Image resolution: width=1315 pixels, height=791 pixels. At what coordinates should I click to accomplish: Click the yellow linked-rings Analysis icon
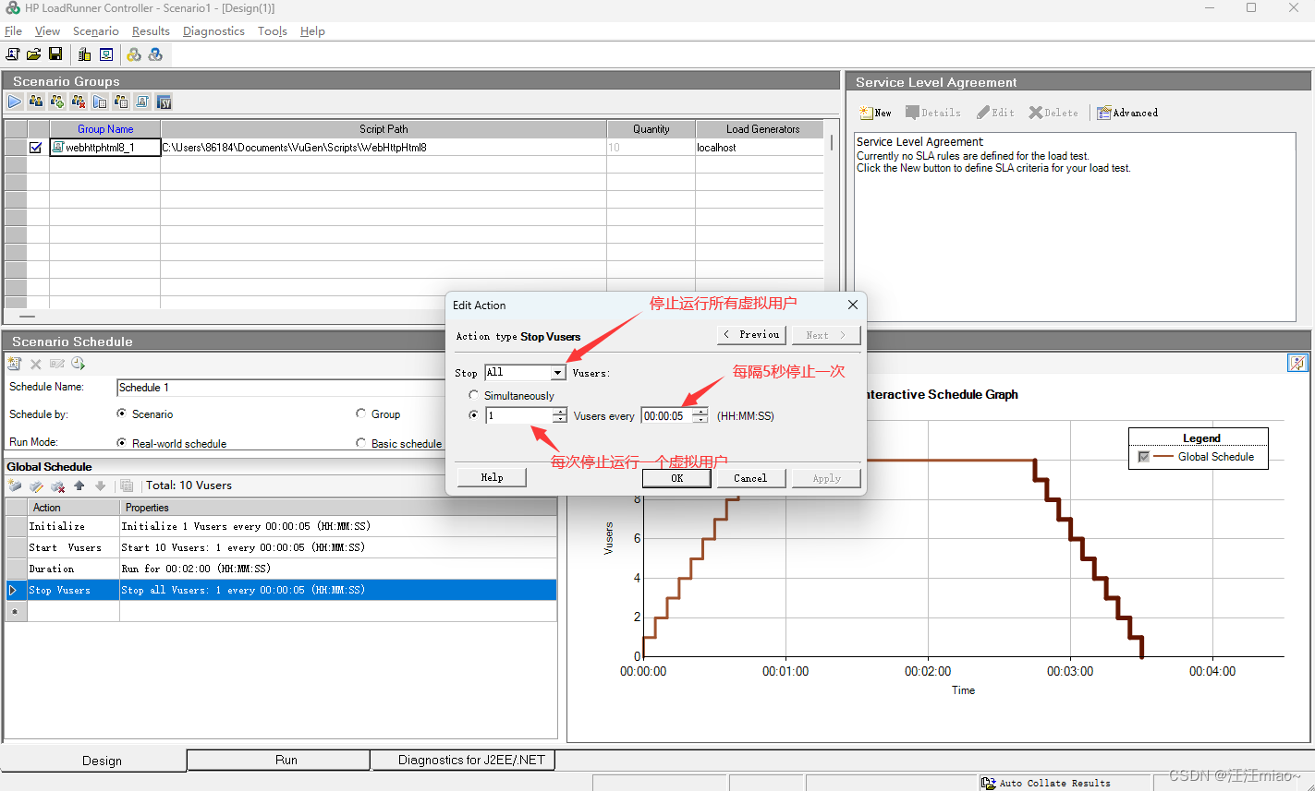click(x=134, y=54)
